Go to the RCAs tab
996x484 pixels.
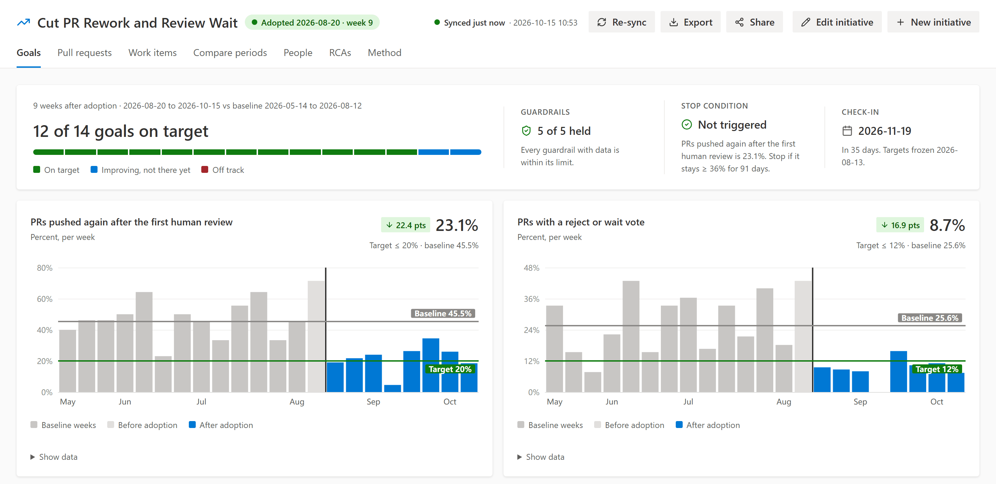coord(340,53)
